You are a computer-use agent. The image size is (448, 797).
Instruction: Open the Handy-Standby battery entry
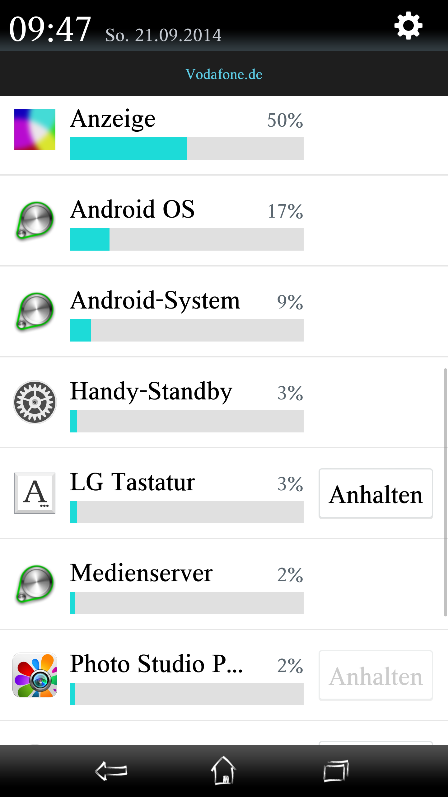pyautogui.click(x=224, y=403)
